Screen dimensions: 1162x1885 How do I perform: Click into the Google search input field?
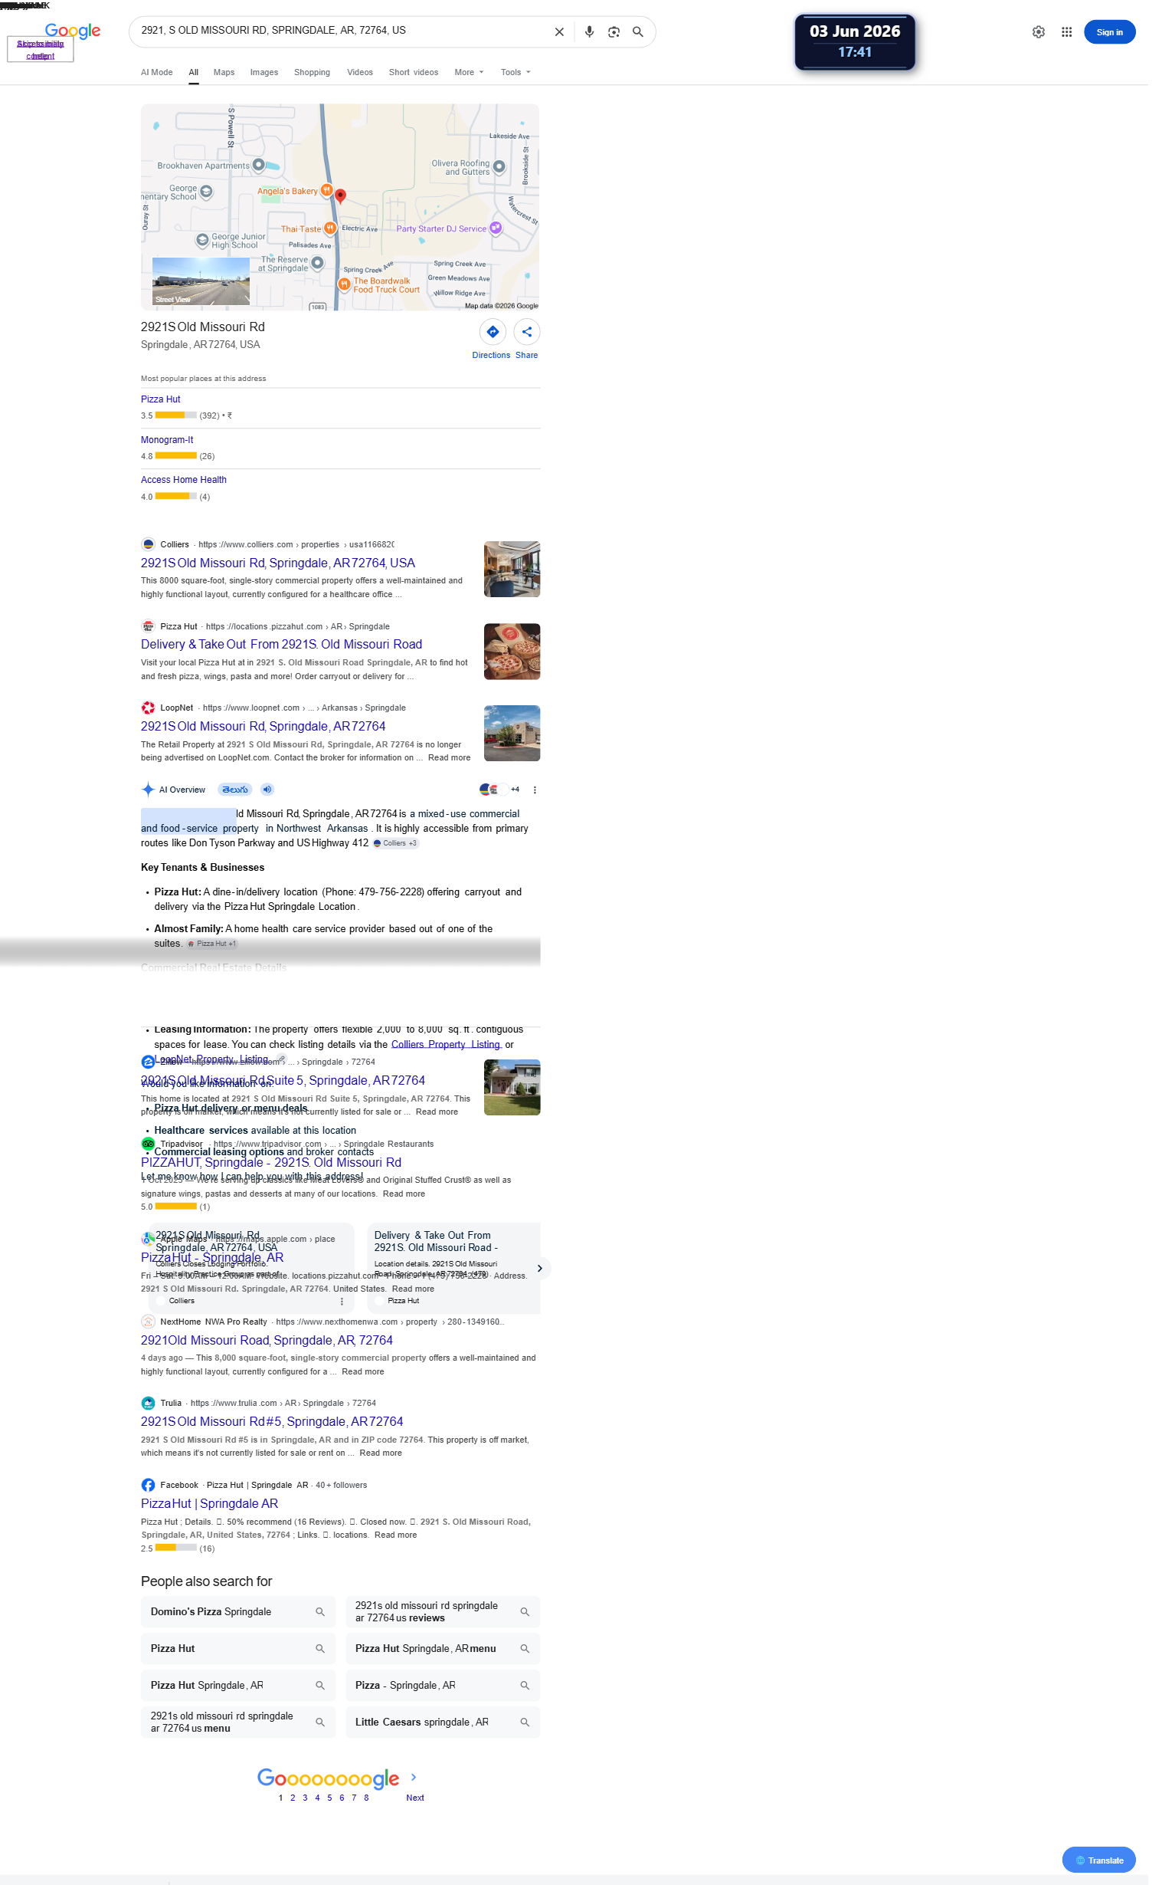coord(343,31)
